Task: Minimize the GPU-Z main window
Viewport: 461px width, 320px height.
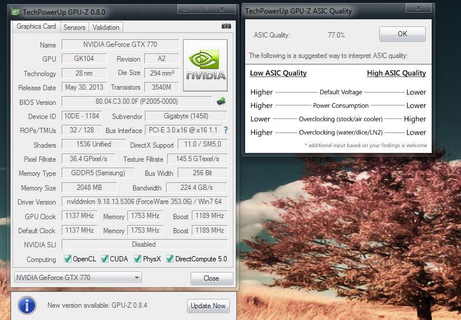Action: pyautogui.click(x=185, y=10)
